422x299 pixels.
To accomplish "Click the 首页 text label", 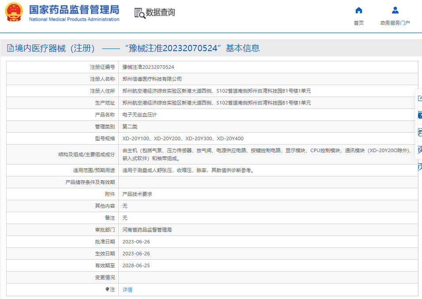I will [359, 23].
